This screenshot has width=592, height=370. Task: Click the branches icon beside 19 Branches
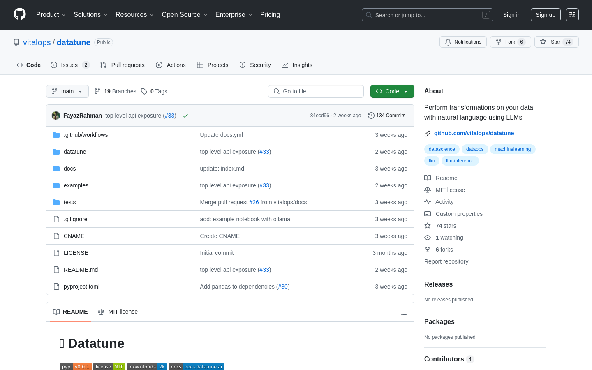tap(97, 91)
